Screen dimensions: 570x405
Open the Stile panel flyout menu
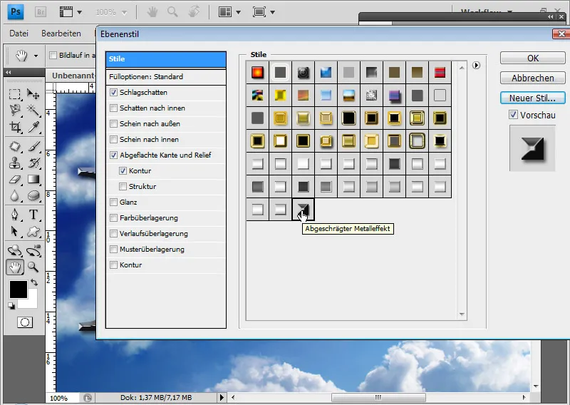pos(476,65)
